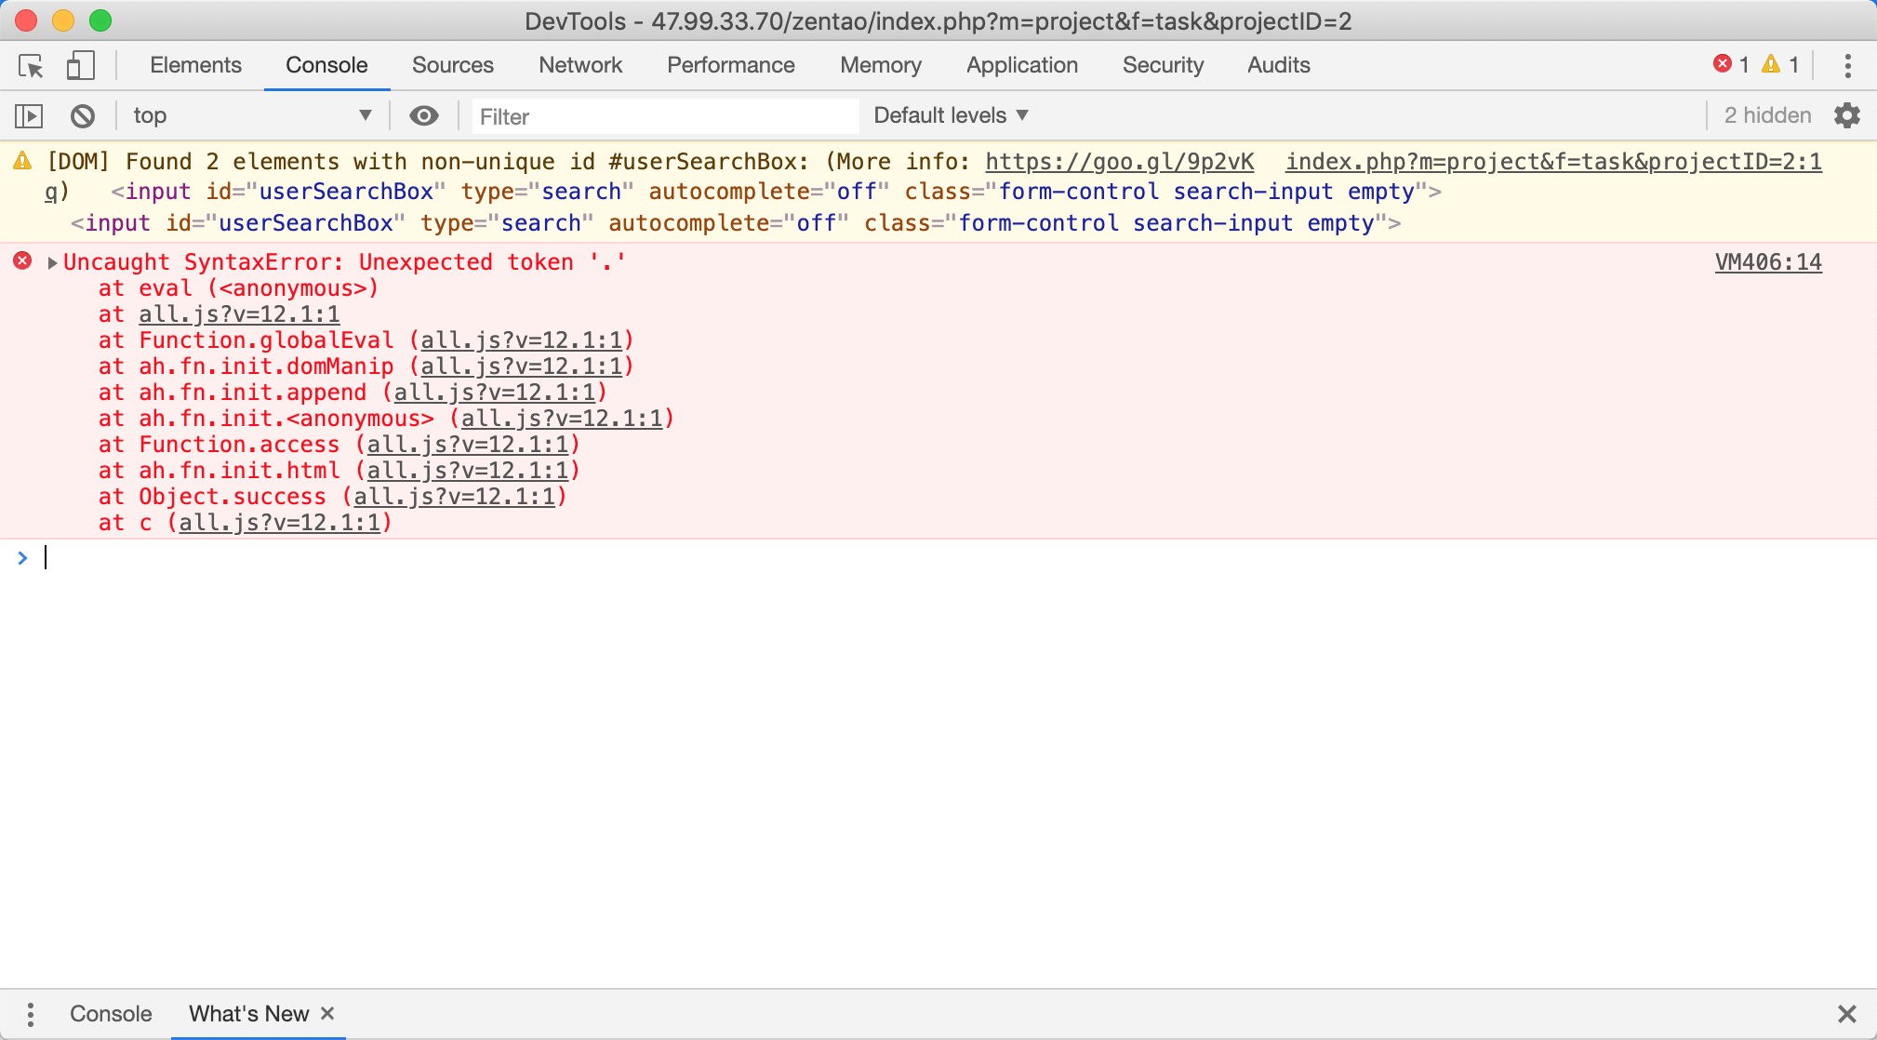Open the Default levels dropdown
Viewport: 1877px width, 1040px height.
click(951, 116)
